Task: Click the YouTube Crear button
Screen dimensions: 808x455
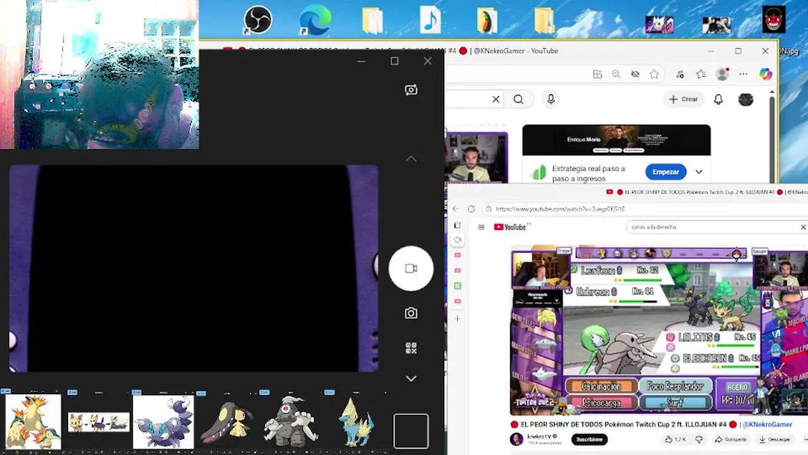Action: (684, 99)
